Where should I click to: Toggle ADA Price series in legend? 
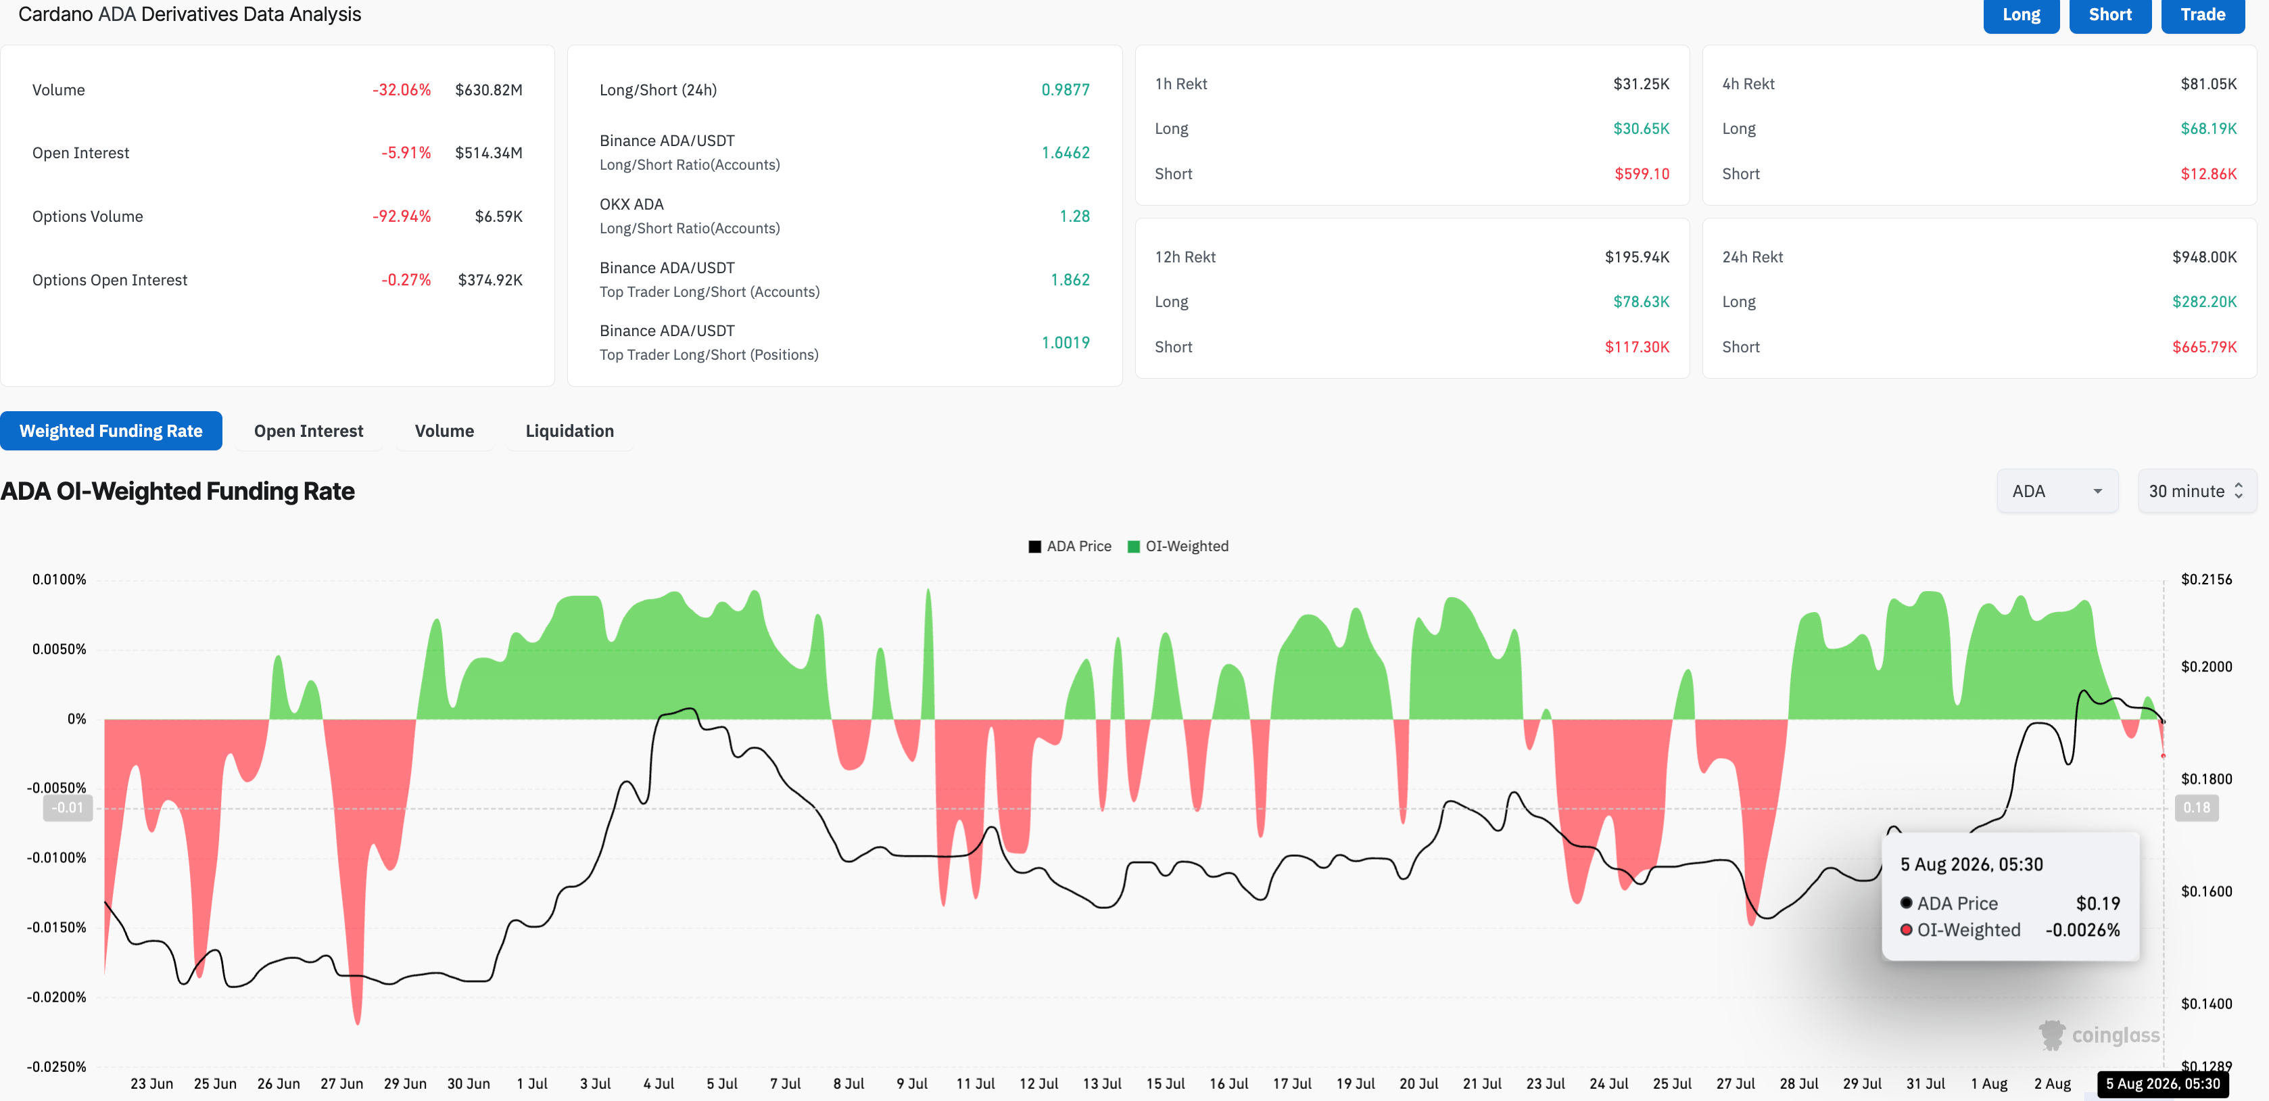click(1070, 546)
